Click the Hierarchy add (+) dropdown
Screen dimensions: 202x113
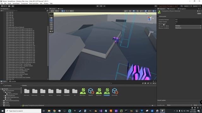[x=2, y=11]
